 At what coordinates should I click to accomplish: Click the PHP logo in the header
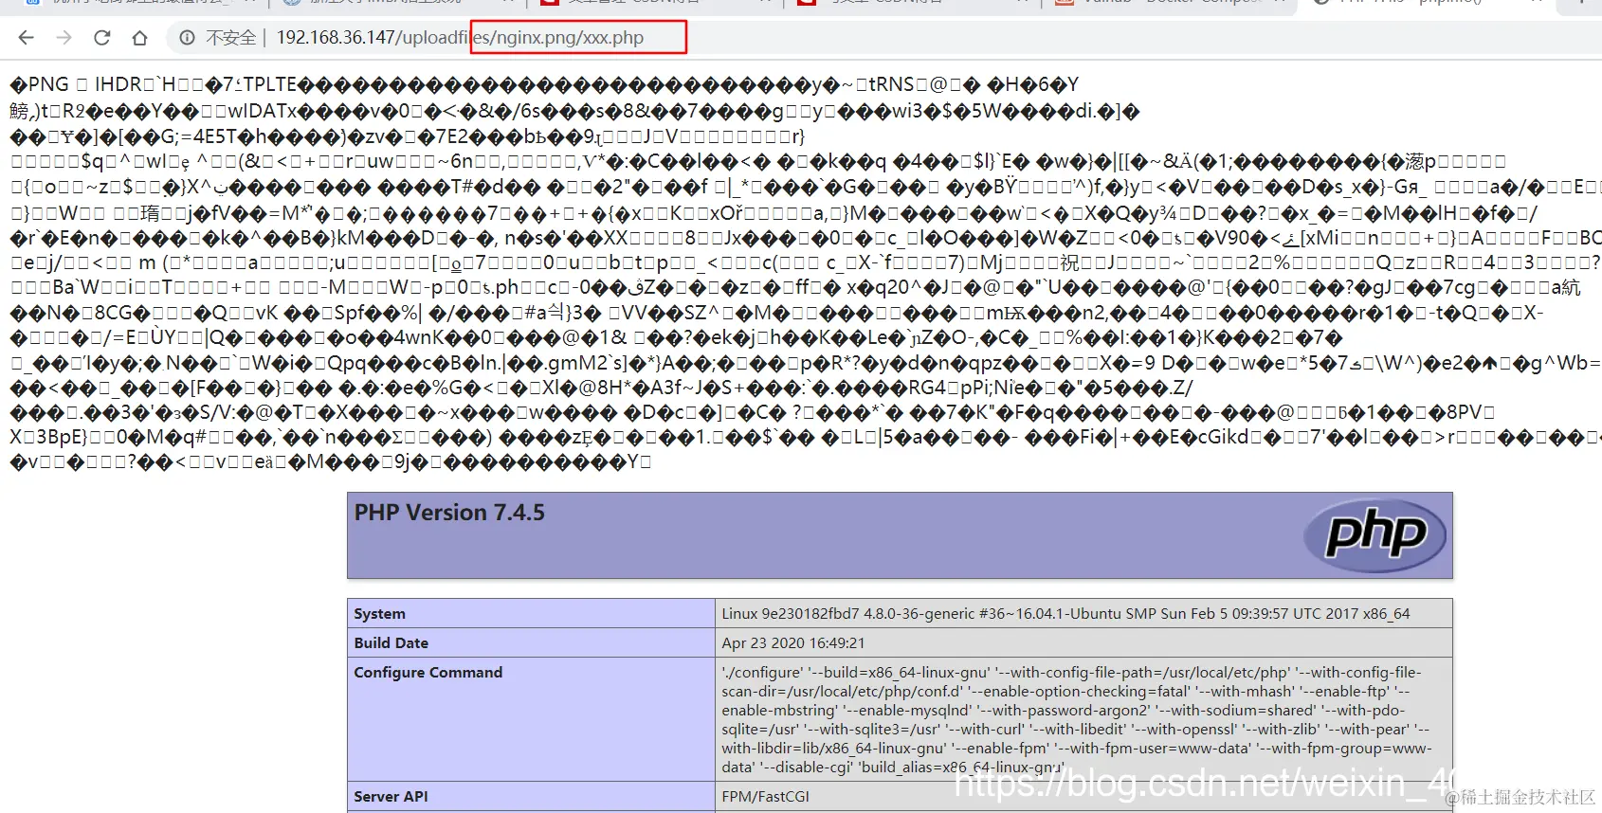(x=1374, y=535)
